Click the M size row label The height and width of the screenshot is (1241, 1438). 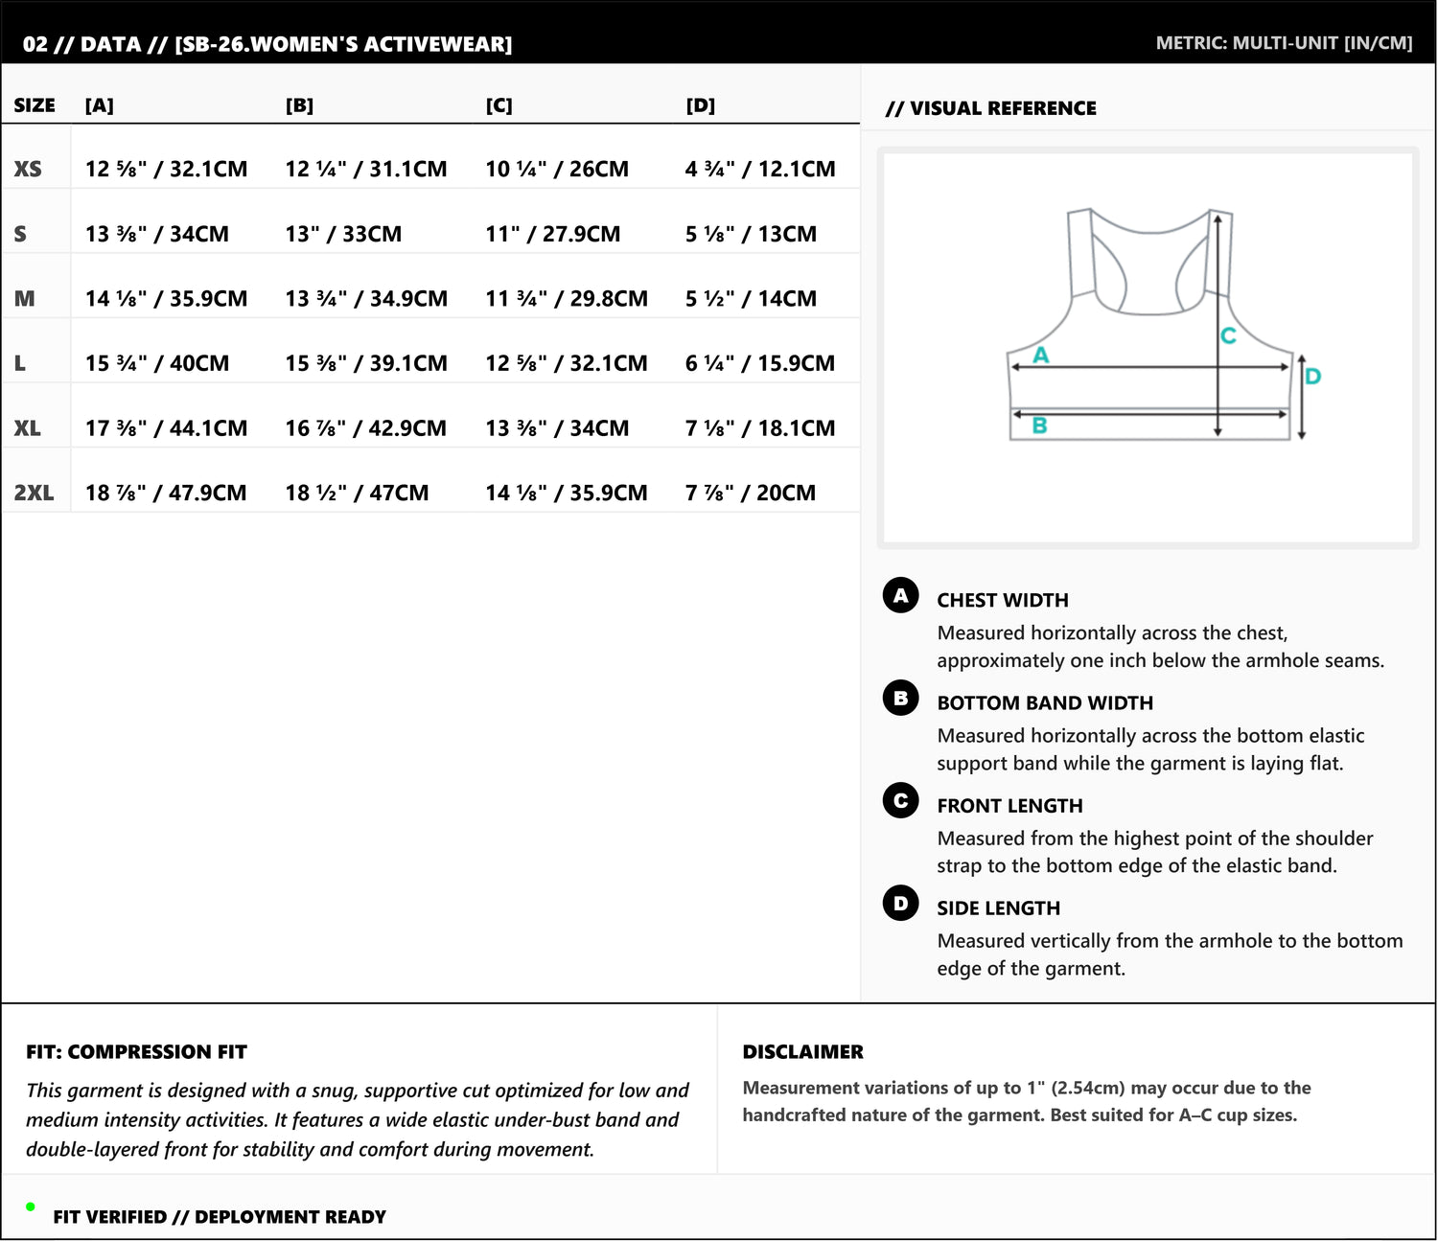click(x=25, y=298)
